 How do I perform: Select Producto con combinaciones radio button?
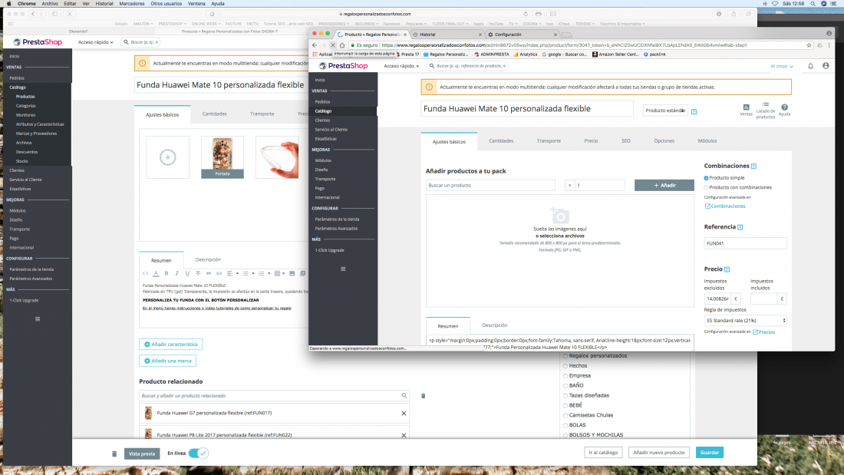[x=706, y=187]
